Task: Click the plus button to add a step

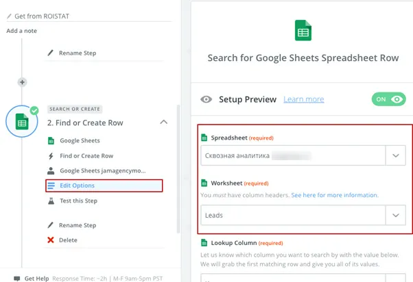Action: 22,82
